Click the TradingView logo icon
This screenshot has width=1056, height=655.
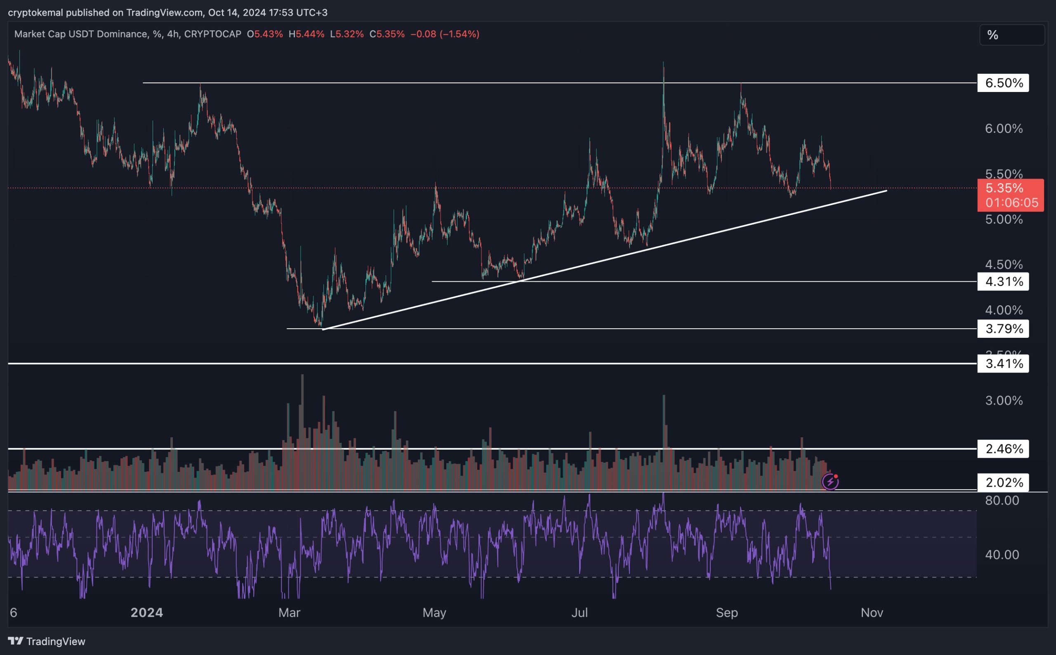point(16,641)
